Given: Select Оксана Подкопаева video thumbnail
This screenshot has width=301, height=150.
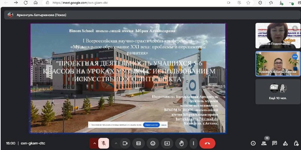Looking at the screenshot, I should point(278,35).
